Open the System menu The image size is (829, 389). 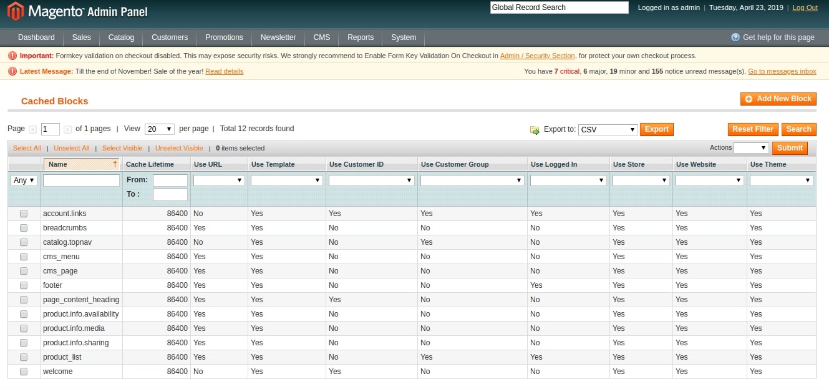point(404,37)
